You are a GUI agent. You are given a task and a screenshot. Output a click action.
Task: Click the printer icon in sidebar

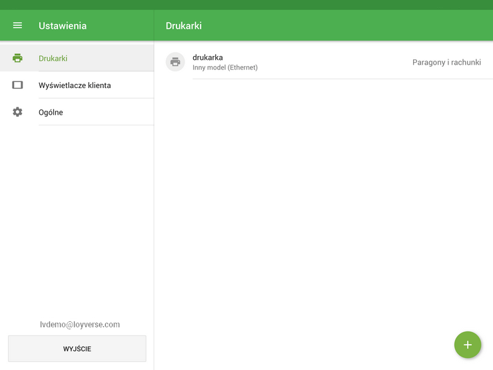[17, 58]
